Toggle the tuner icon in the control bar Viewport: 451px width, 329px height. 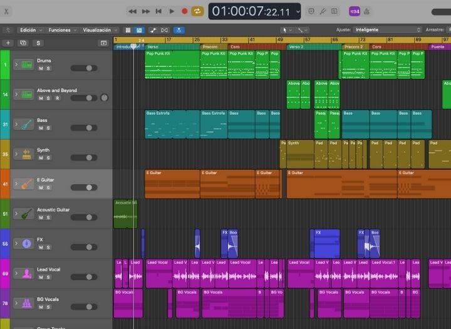[x=323, y=11]
